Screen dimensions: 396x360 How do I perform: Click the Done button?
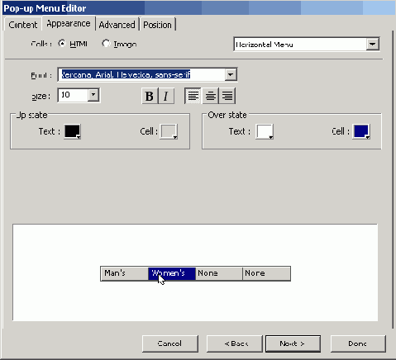pos(358,343)
